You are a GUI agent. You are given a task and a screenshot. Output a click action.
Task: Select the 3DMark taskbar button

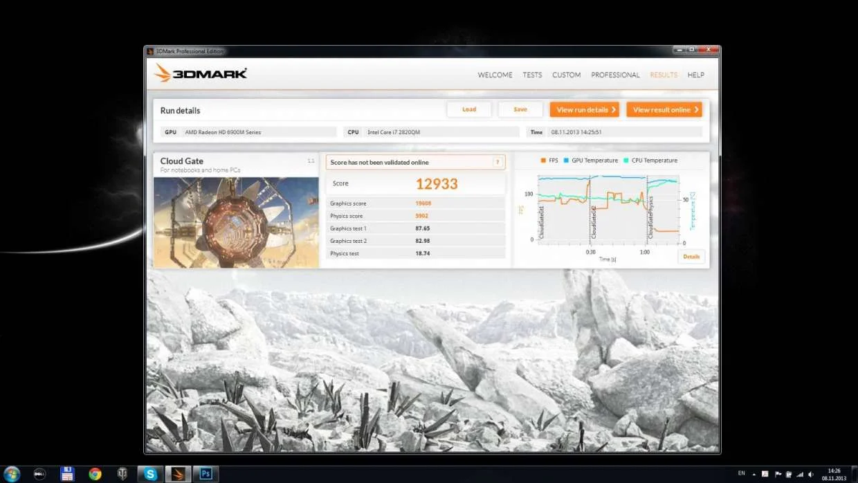[x=179, y=474]
